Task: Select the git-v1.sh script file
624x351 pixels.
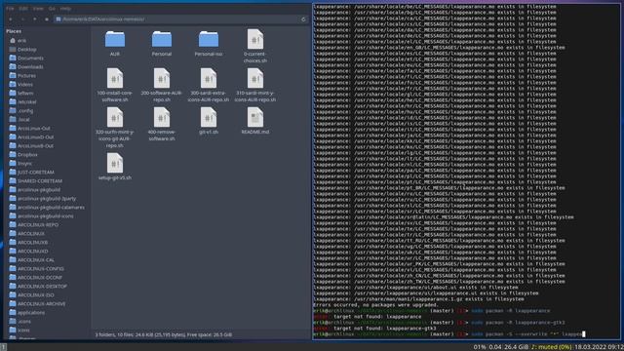Action: (x=208, y=121)
